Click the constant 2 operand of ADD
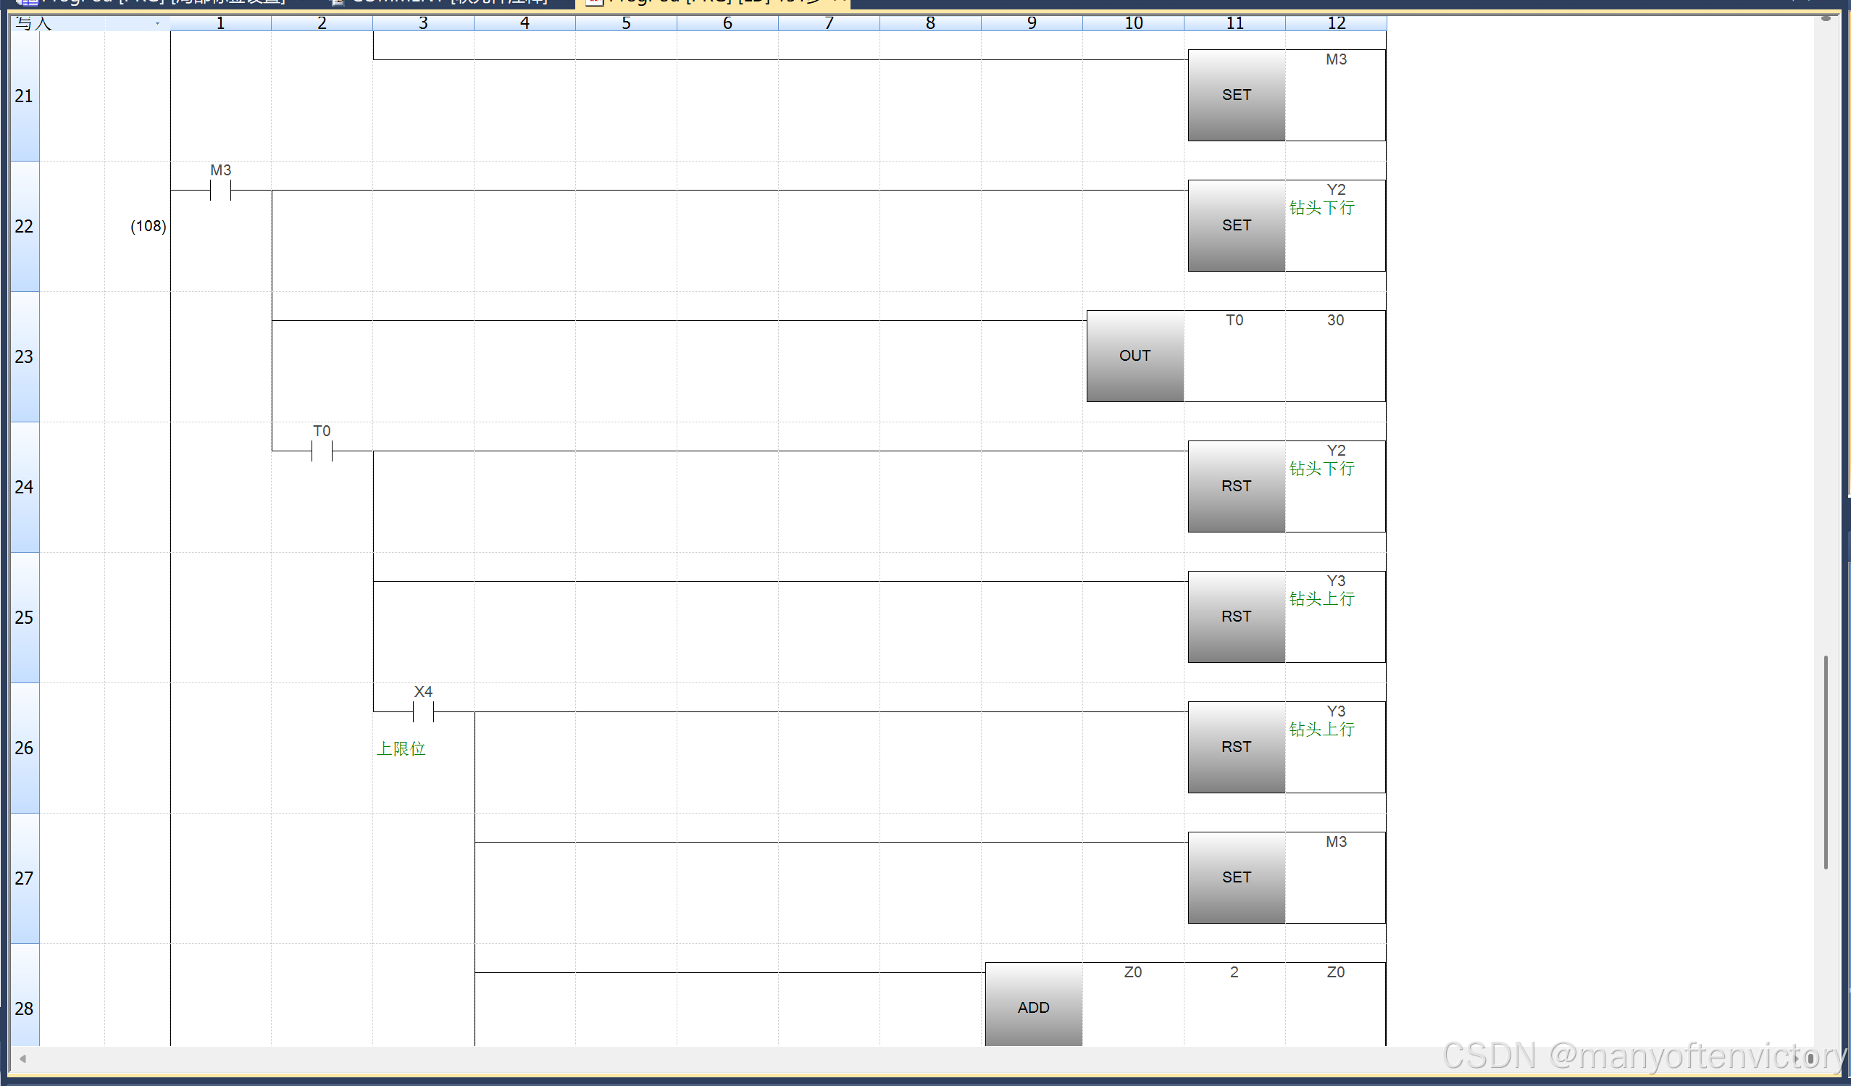 click(x=1234, y=972)
